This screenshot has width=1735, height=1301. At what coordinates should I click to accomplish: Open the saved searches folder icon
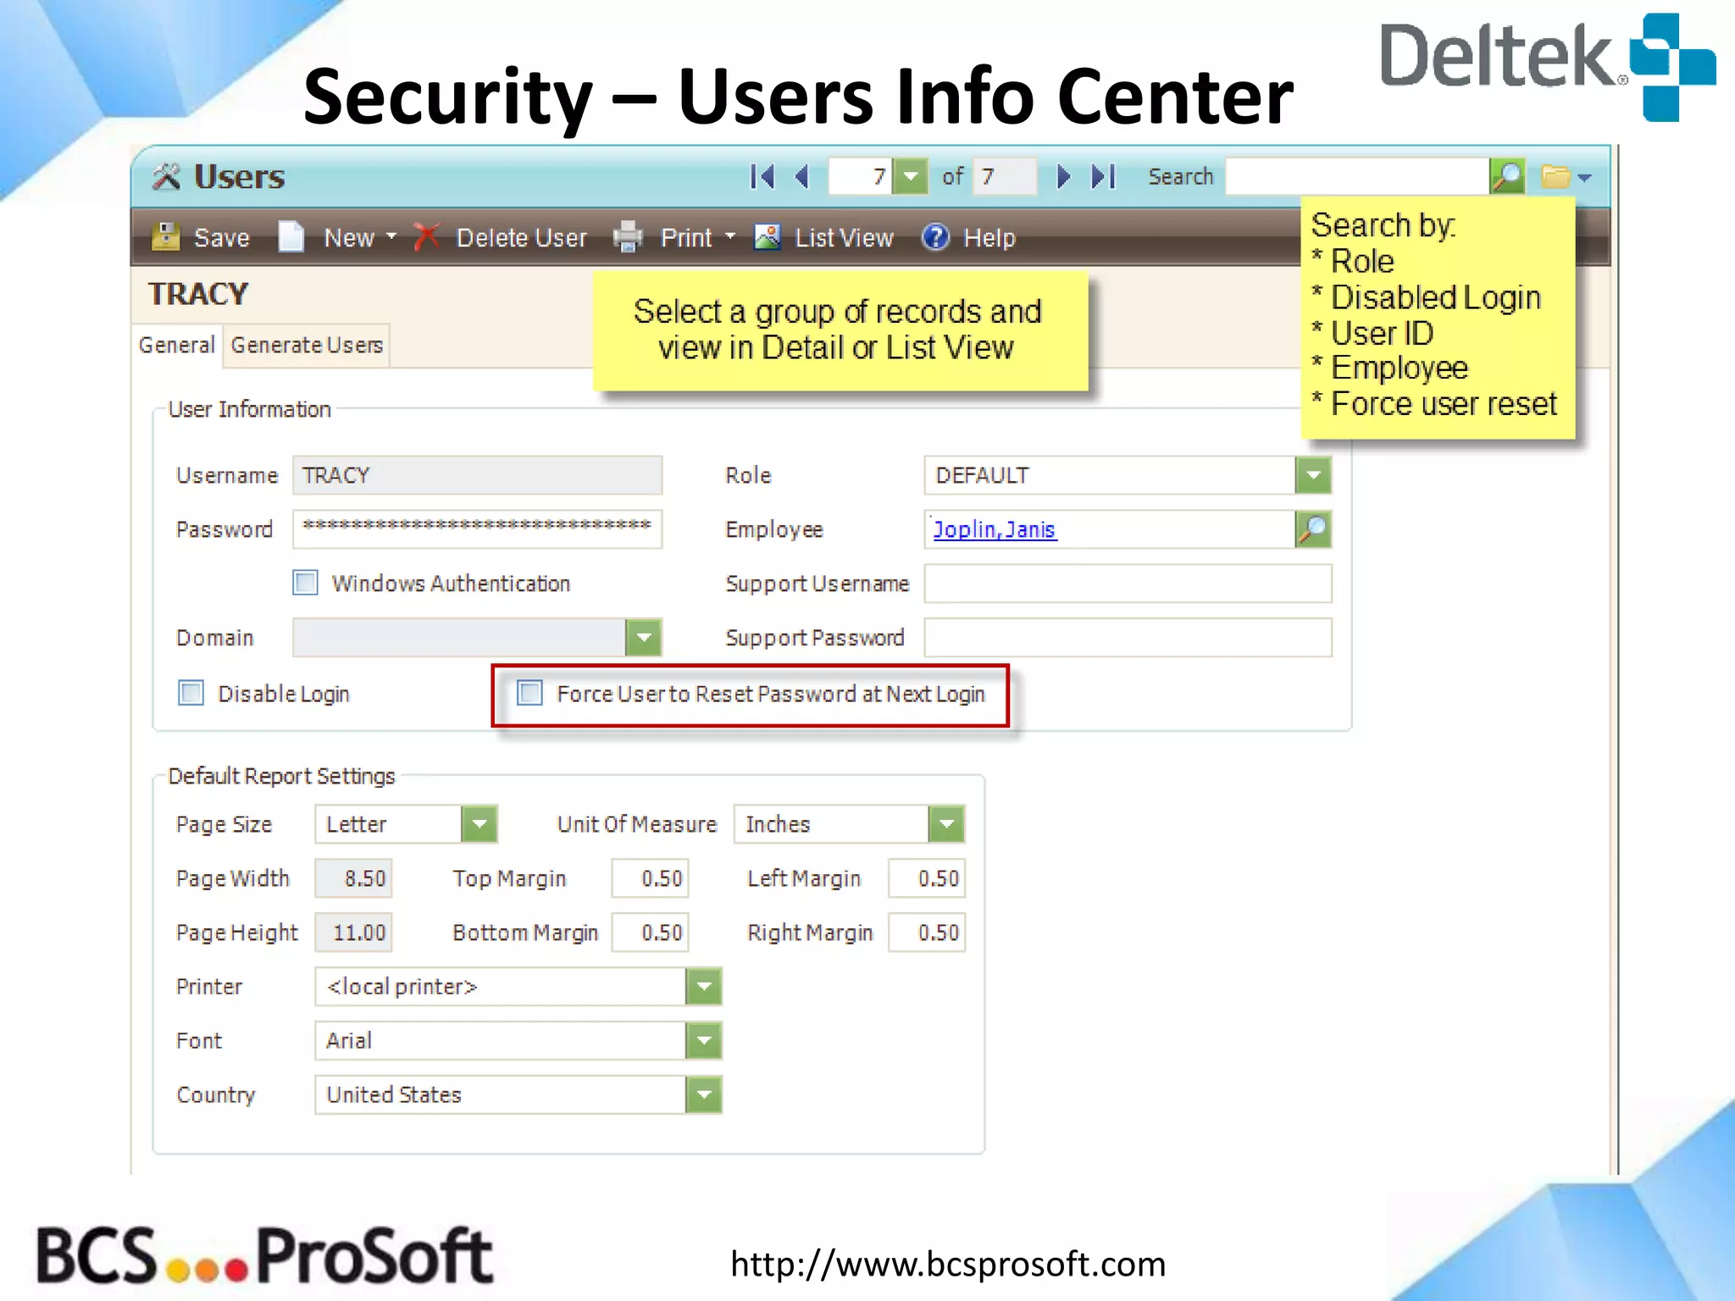tap(1555, 177)
